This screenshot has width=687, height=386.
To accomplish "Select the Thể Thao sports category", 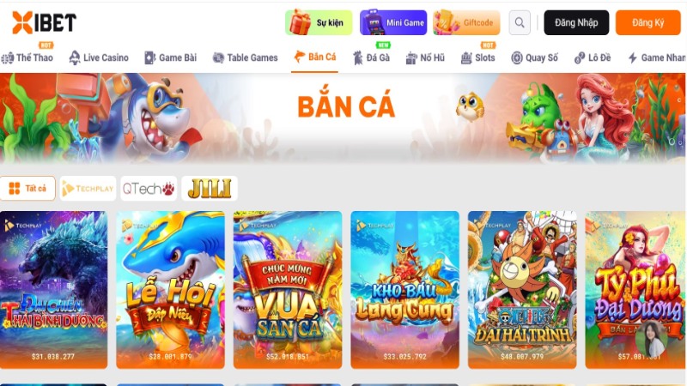I will (27, 57).
